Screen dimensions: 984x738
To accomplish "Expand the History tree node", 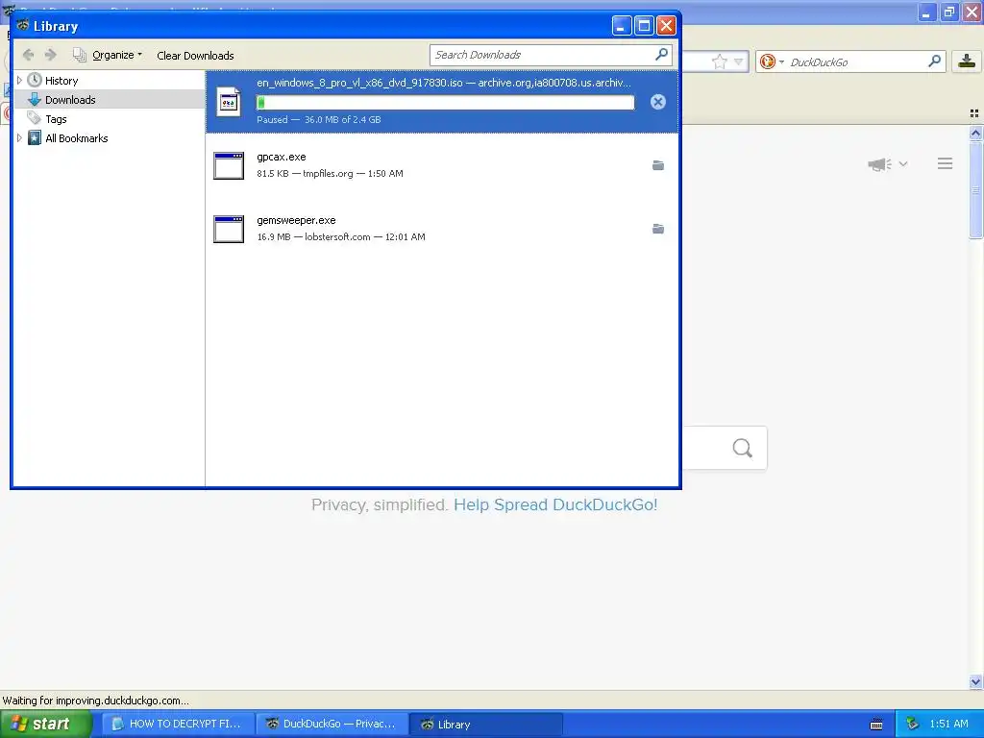I will [19, 81].
